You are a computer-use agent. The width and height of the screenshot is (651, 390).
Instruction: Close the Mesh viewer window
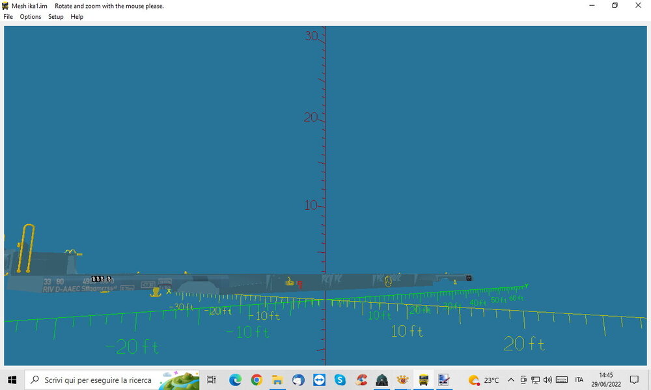(x=638, y=6)
